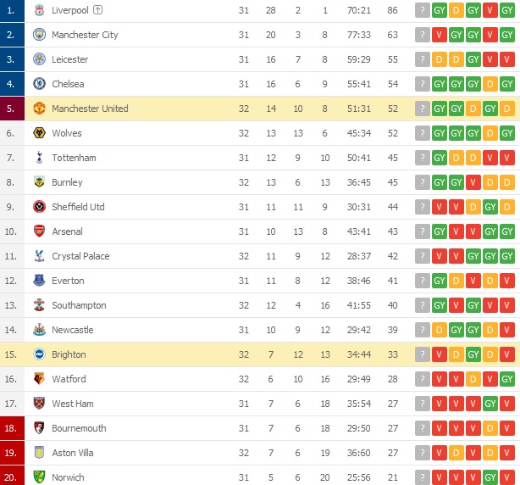Select red position badge 18 for Bournemouth
This screenshot has width=520, height=485.
pos(10,428)
